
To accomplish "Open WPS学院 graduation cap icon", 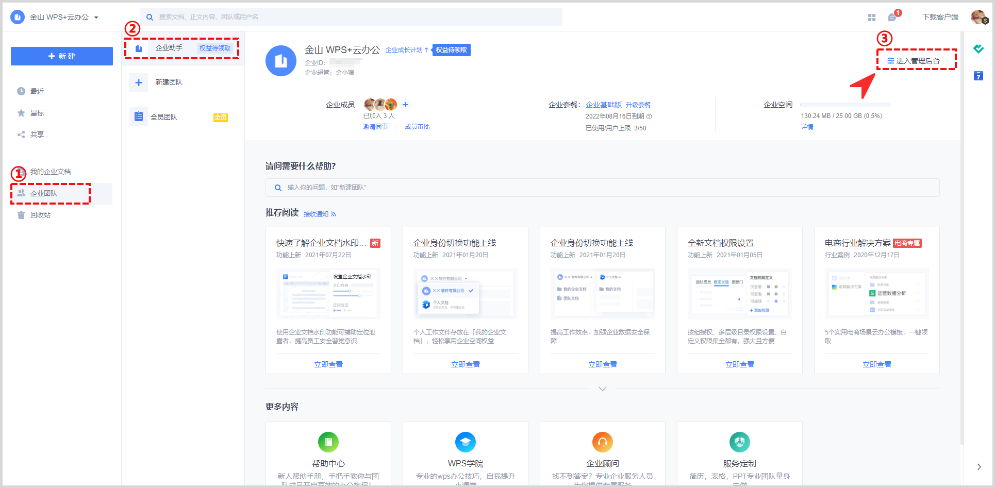I will (466, 442).
